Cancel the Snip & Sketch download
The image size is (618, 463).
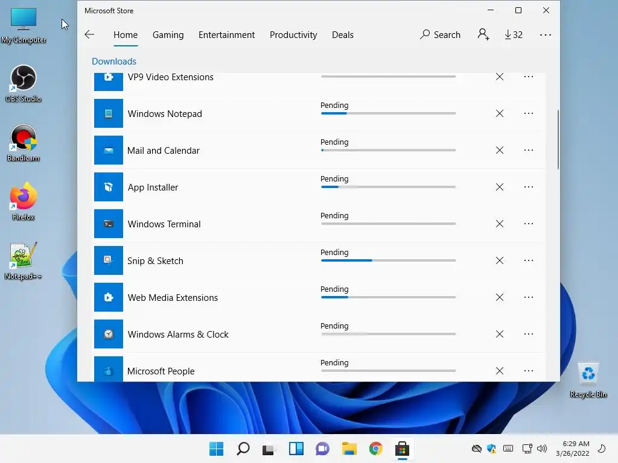tap(499, 260)
